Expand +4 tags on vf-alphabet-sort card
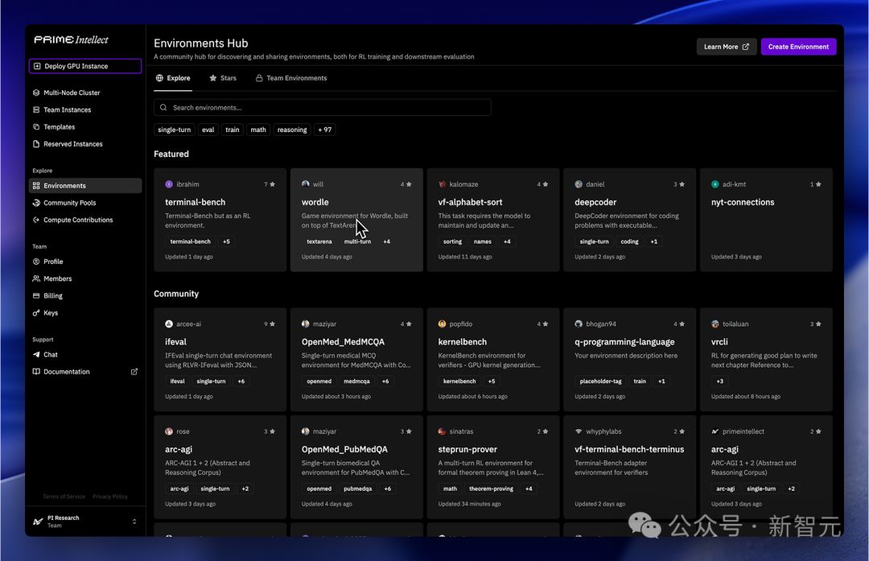Screen dimensions: 869x561 point(507,241)
